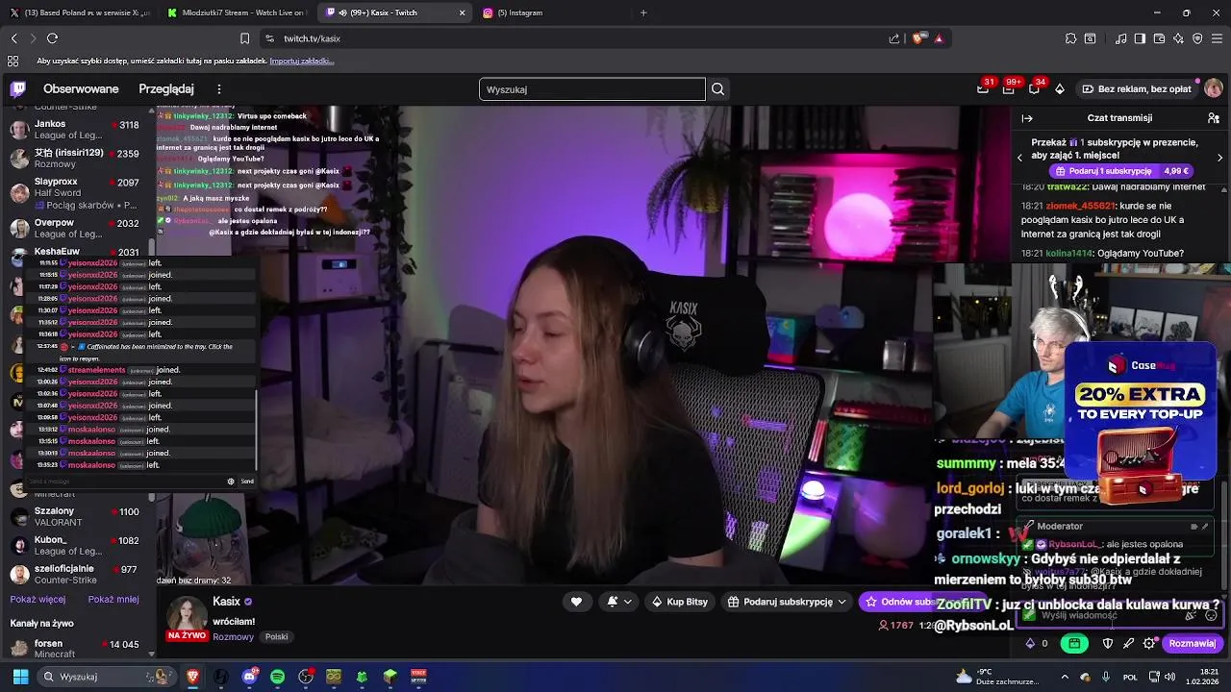
Task: Click Pokaż mniej link in sidebar
Action: (113, 599)
